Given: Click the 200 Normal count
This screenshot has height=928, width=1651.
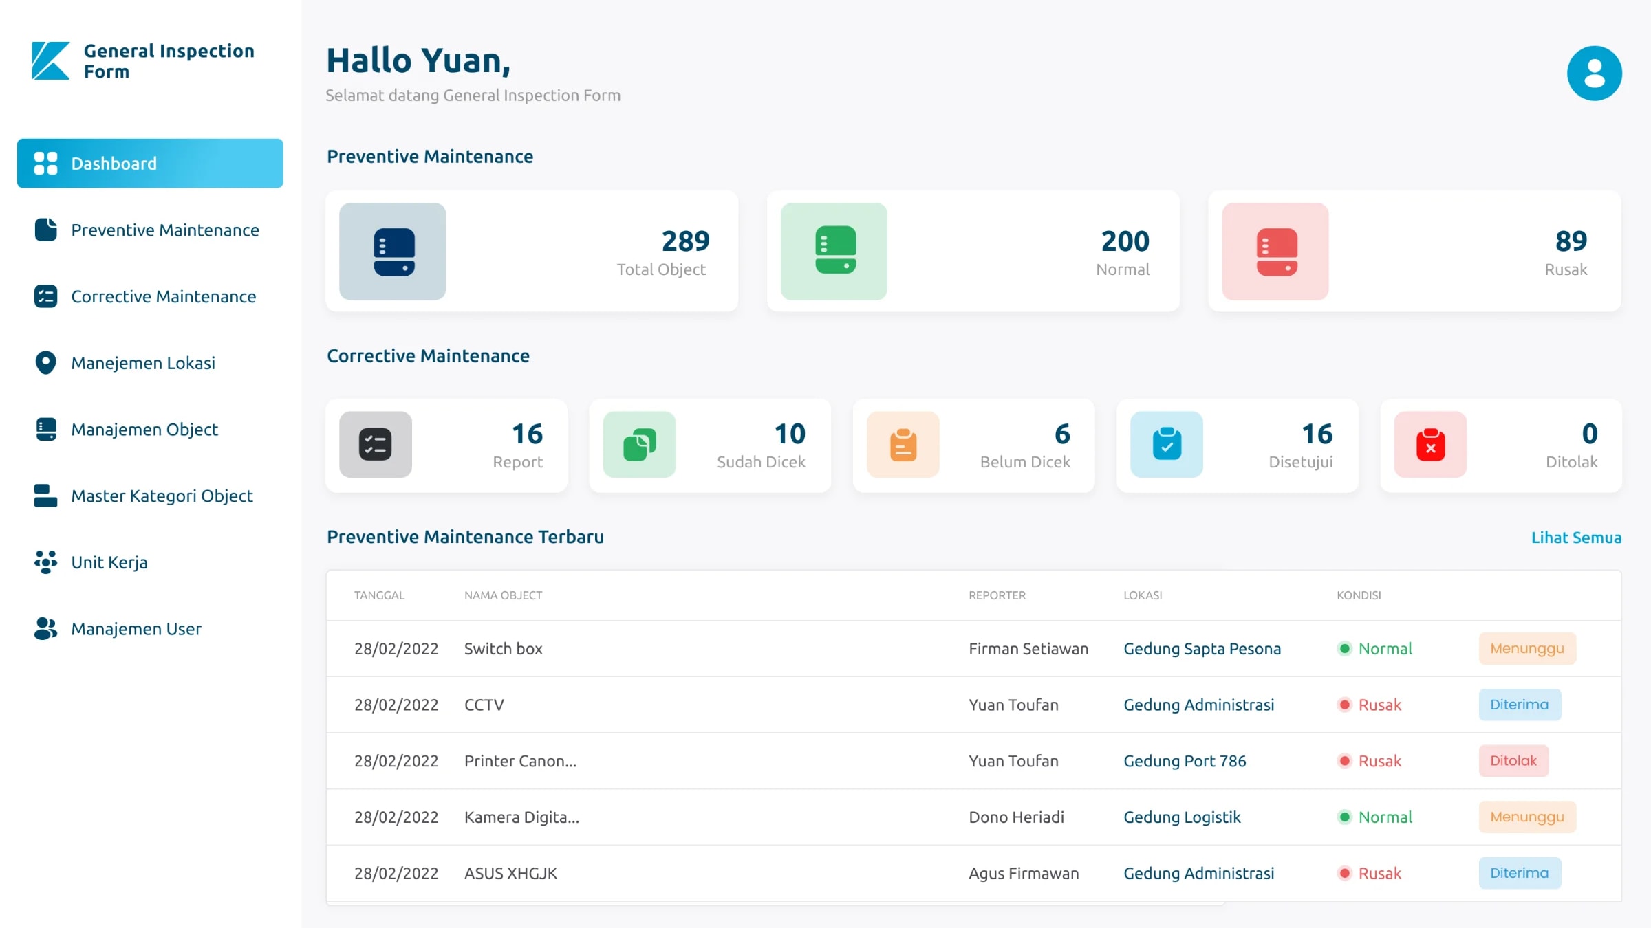Looking at the screenshot, I should 1125,241.
